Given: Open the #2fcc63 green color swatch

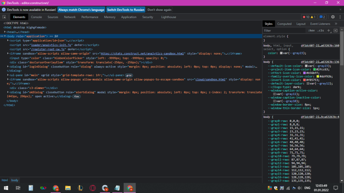Looking at the screenshot, I should (x=314, y=69).
